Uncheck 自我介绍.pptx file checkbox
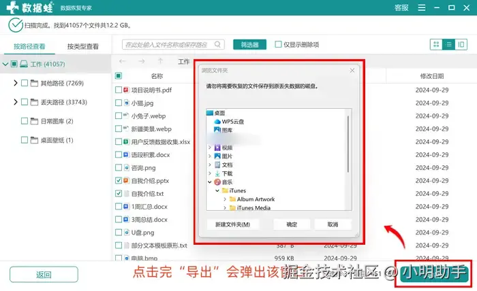The width and height of the screenshot is (477, 291). pyautogui.click(x=119, y=181)
